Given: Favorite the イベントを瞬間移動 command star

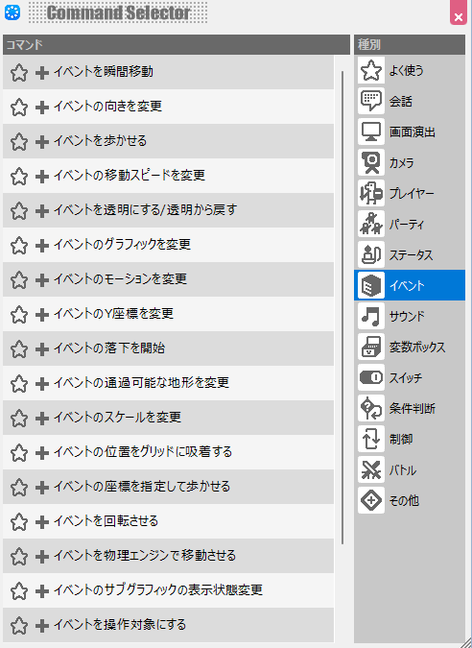Looking at the screenshot, I should point(19,73).
